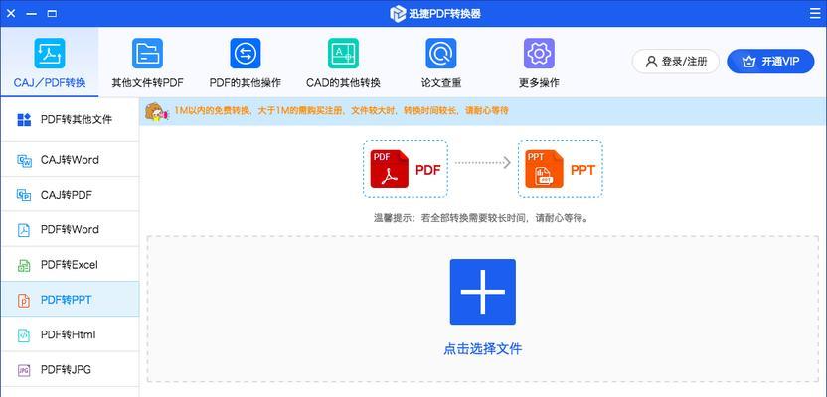This screenshot has width=827, height=397.
Task: Select CAJ转PDF in the sidebar
Action: [x=70, y=195]
